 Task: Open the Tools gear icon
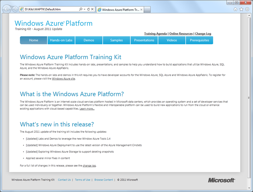click(247, 9)
